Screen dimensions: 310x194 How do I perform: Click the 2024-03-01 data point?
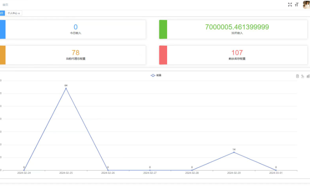(x=276, y=170)
